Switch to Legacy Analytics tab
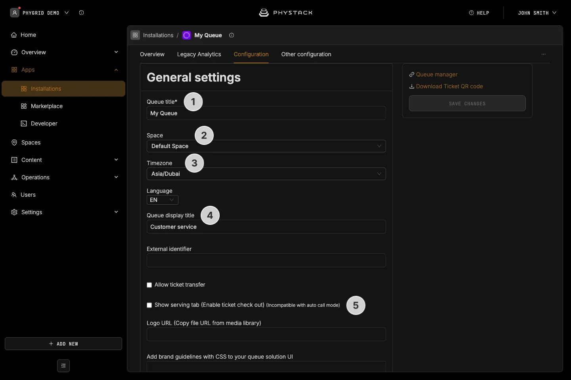Screen dimensions: 571x380 199,54
